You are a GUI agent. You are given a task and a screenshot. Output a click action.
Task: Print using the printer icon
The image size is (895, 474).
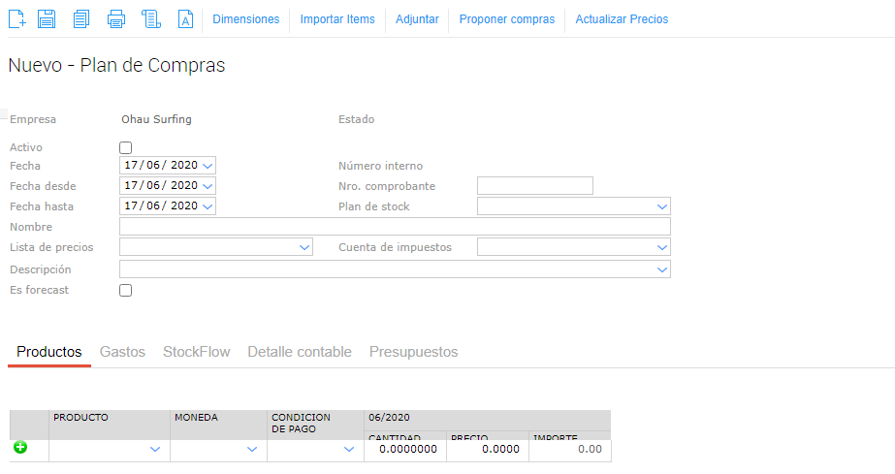116,19
